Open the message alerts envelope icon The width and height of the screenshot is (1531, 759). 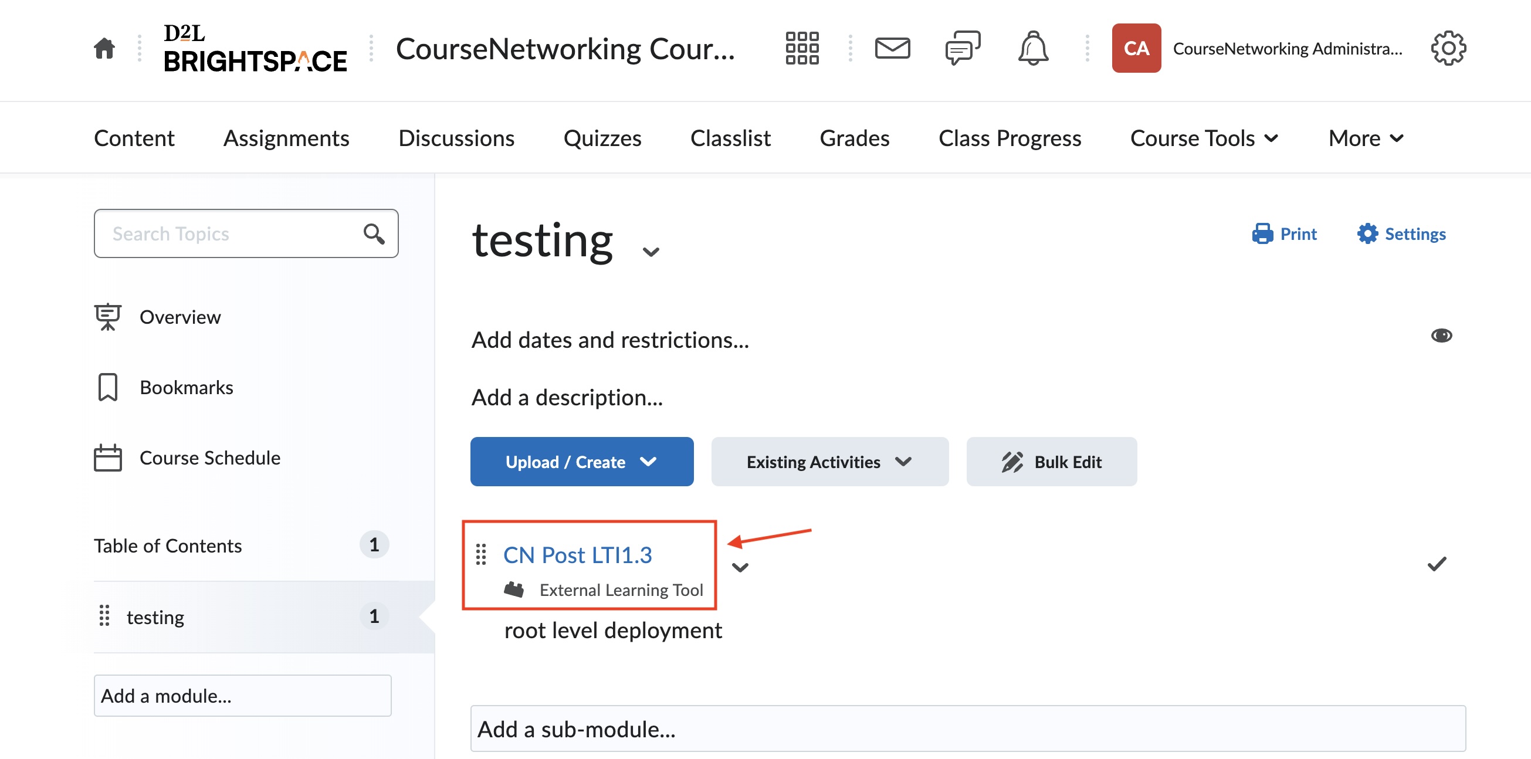[x=892, y=48]
